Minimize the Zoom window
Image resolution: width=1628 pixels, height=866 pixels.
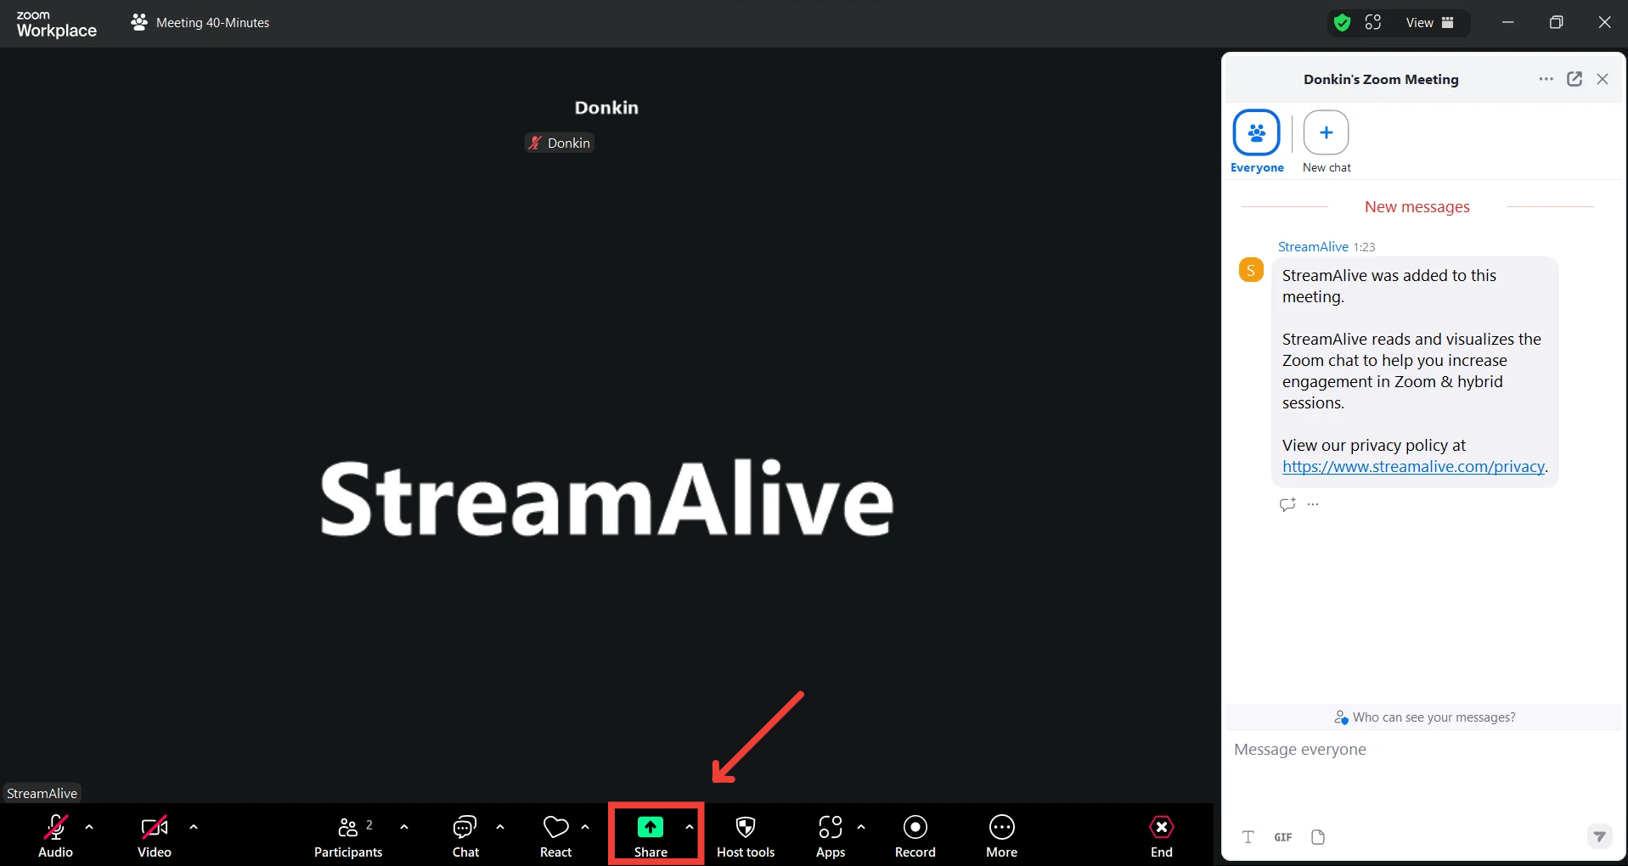point(1508,23)
